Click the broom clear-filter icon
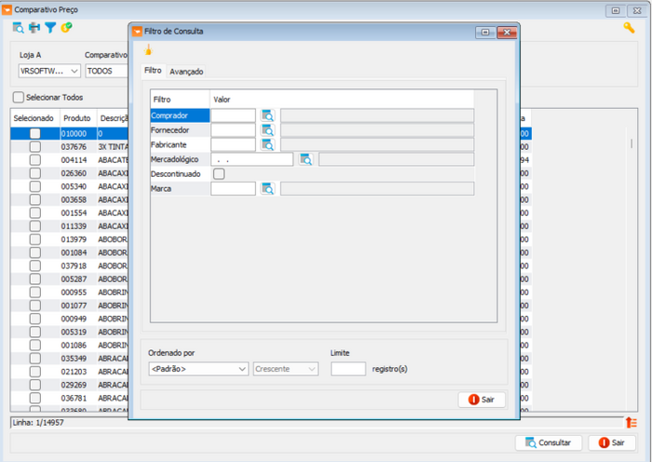Screen dimensions: 652x462 click(x=147, y=50)
